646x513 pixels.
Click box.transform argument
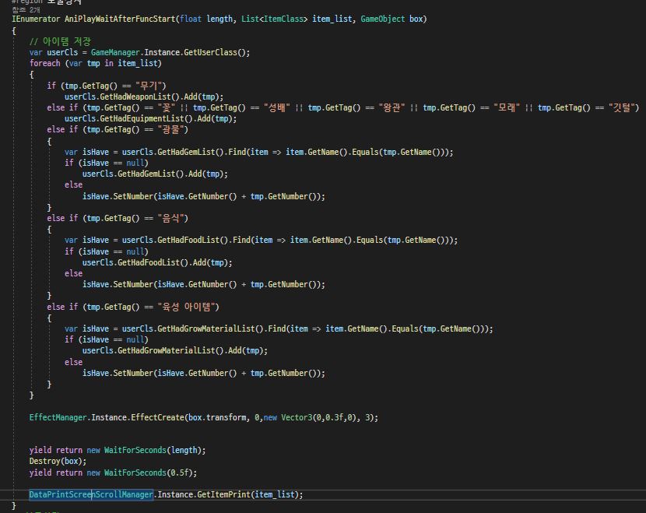tap(217, 417)
